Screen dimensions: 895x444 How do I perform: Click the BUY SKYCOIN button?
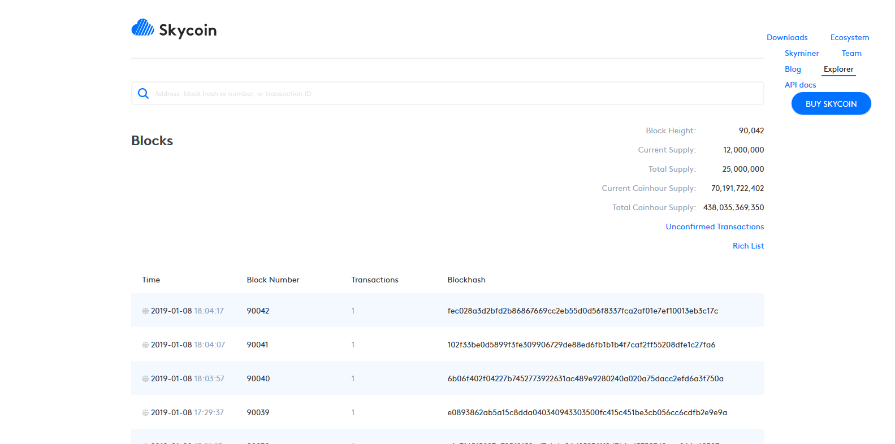[831, 103]
